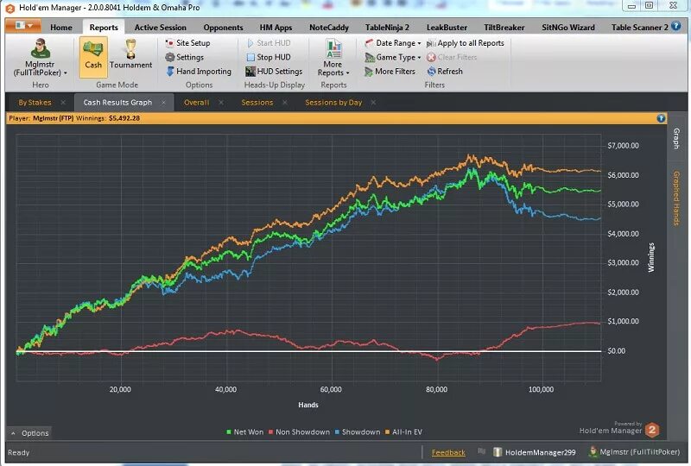The image size is (691, 466).
Task: Choose hero Mglmstr (FullTiltPoker) dropdown
Action: click(40, 59)
